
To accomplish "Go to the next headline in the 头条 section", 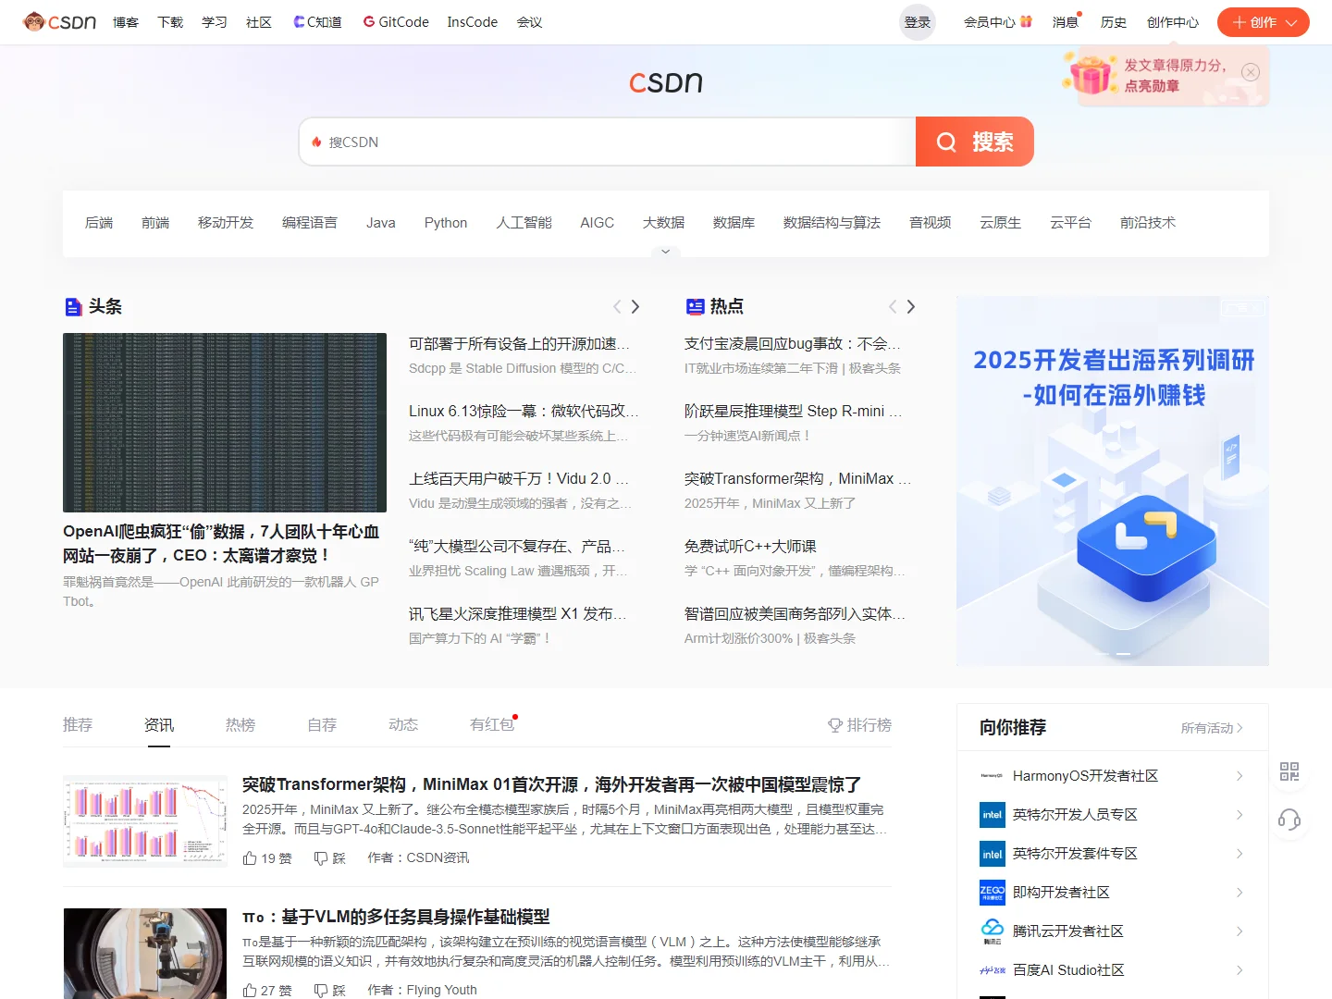I will tap(635, 306).
